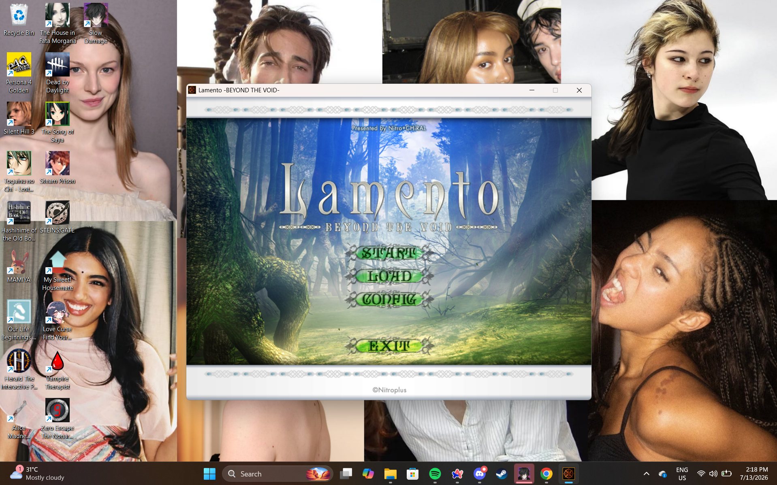This screenshot has width=777, height=485.
Task: Click the LOAD button in Lamento
Action: point(389,277)
